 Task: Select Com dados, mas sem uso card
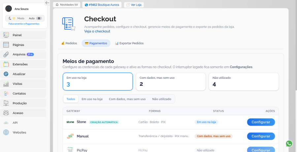pos(171,81)
